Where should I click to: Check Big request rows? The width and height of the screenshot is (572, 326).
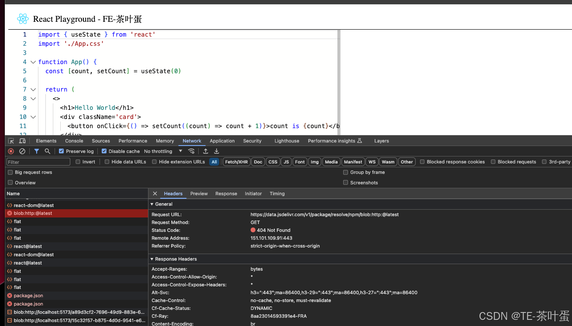(10, 172)
